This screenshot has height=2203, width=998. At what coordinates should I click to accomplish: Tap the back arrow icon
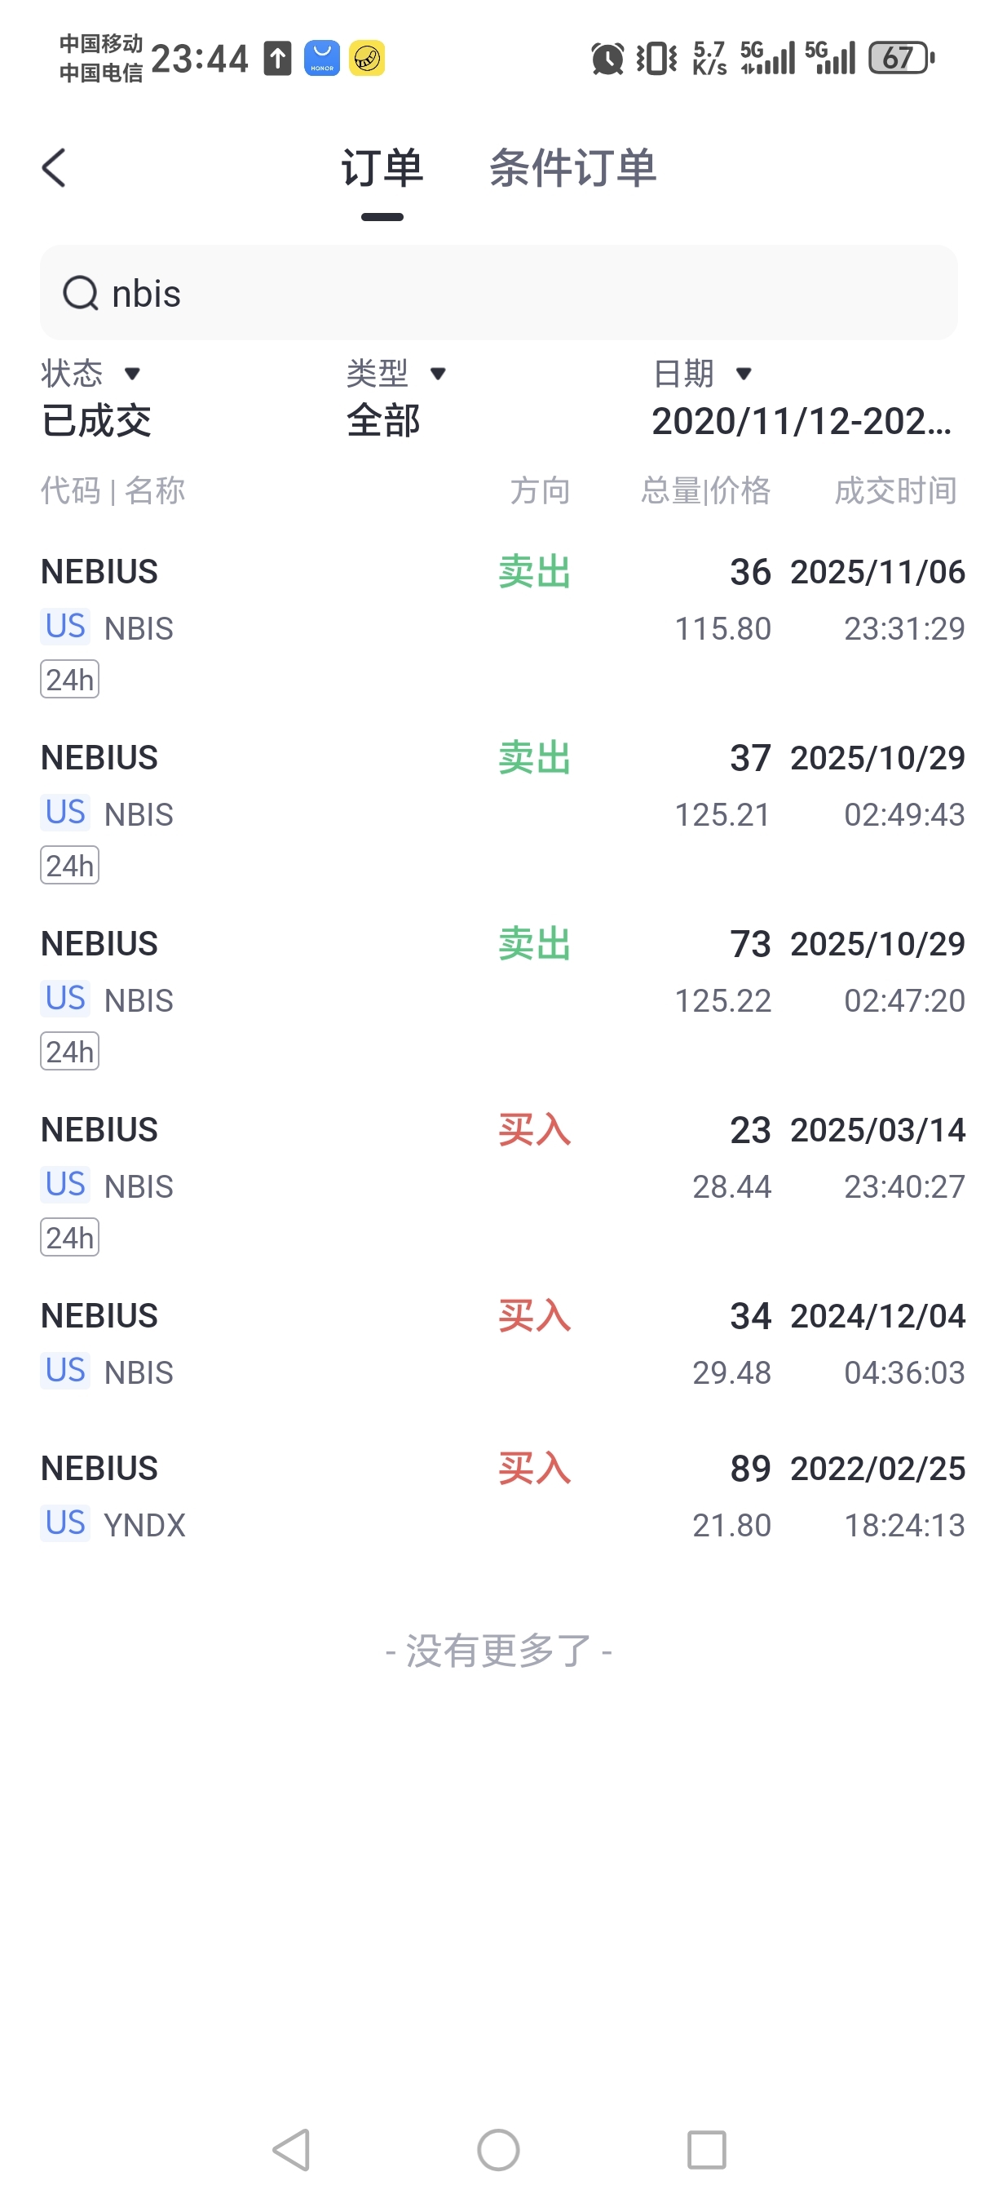(54, 167)
